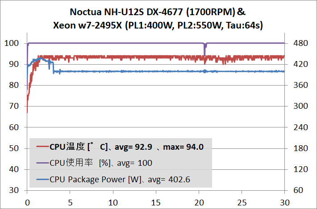Click right axis label 480

tap(300, 43)
